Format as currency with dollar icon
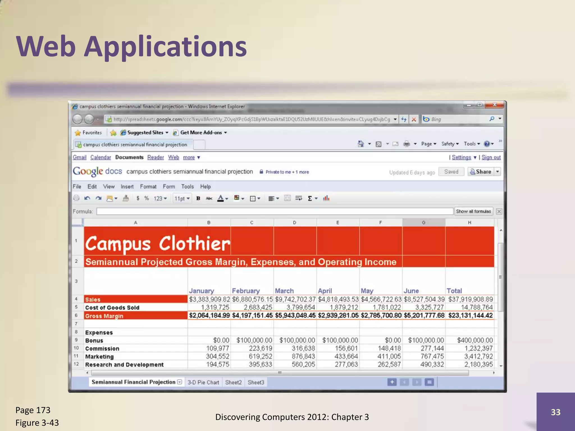Viewport: 575px width, 431px height. point(138,198)
